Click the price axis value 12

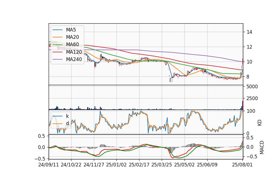[x=249, y=47]
